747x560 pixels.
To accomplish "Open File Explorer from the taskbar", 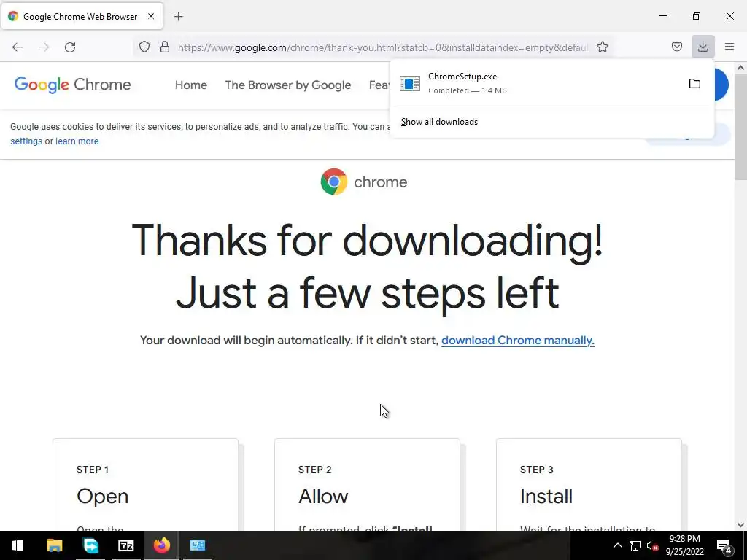I will pyautogui.click(x=54, y=545).
